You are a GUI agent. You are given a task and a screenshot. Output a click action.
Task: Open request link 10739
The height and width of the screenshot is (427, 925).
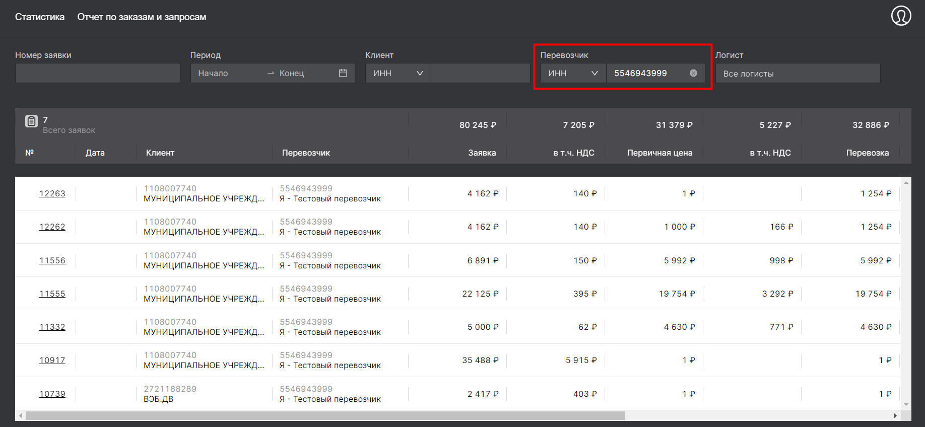pyautogui.click(x=52, y=394)
